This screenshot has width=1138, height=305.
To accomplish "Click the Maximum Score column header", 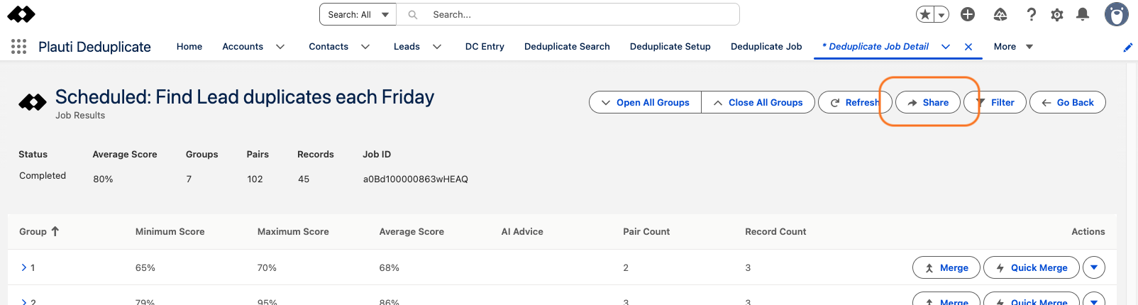I will click(x=293, y=231).
